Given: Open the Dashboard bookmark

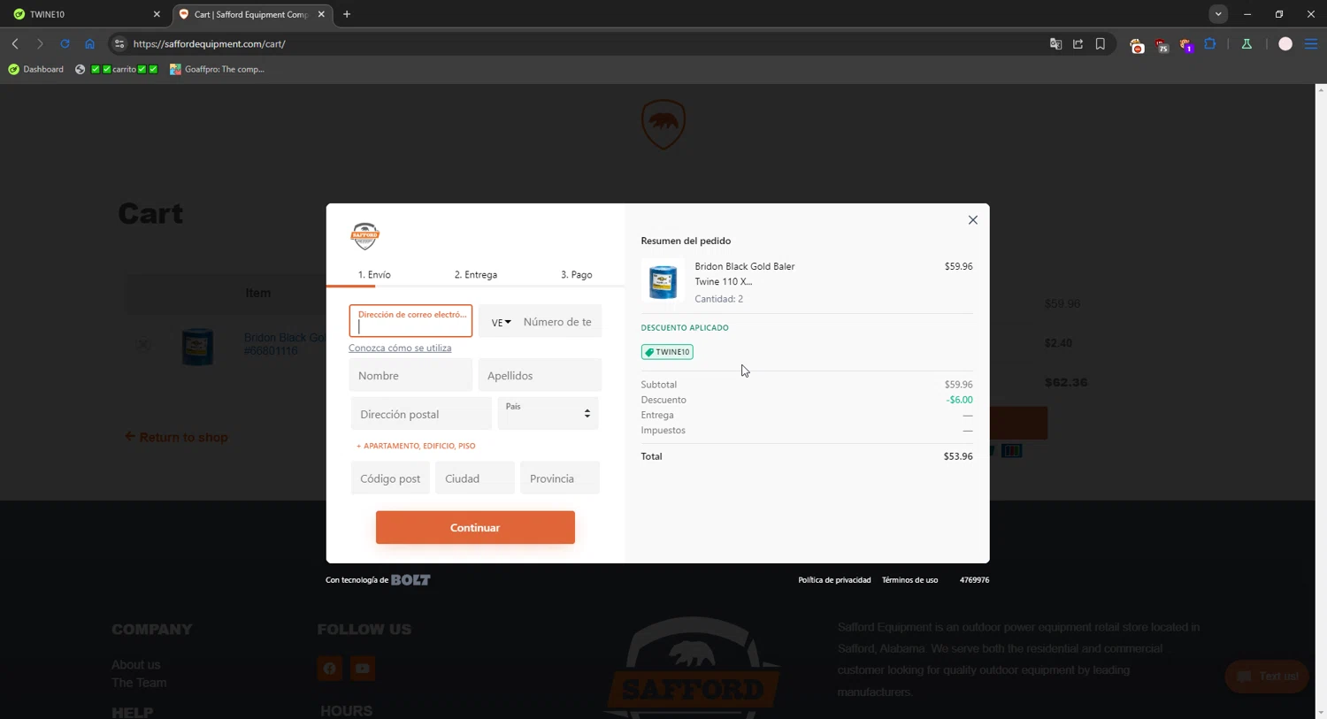Looking at the screenshot, I should (x=36, y=69).
